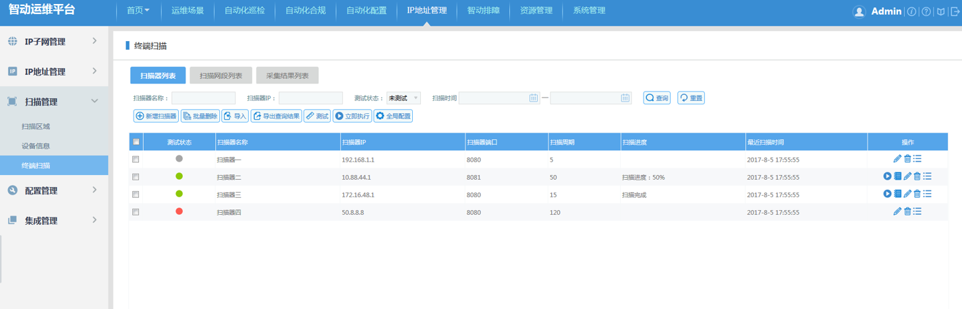The image size is (962, 309).
Task: Click the logout icon in the header
Action: pyautogui.click(x=954, y=11)
